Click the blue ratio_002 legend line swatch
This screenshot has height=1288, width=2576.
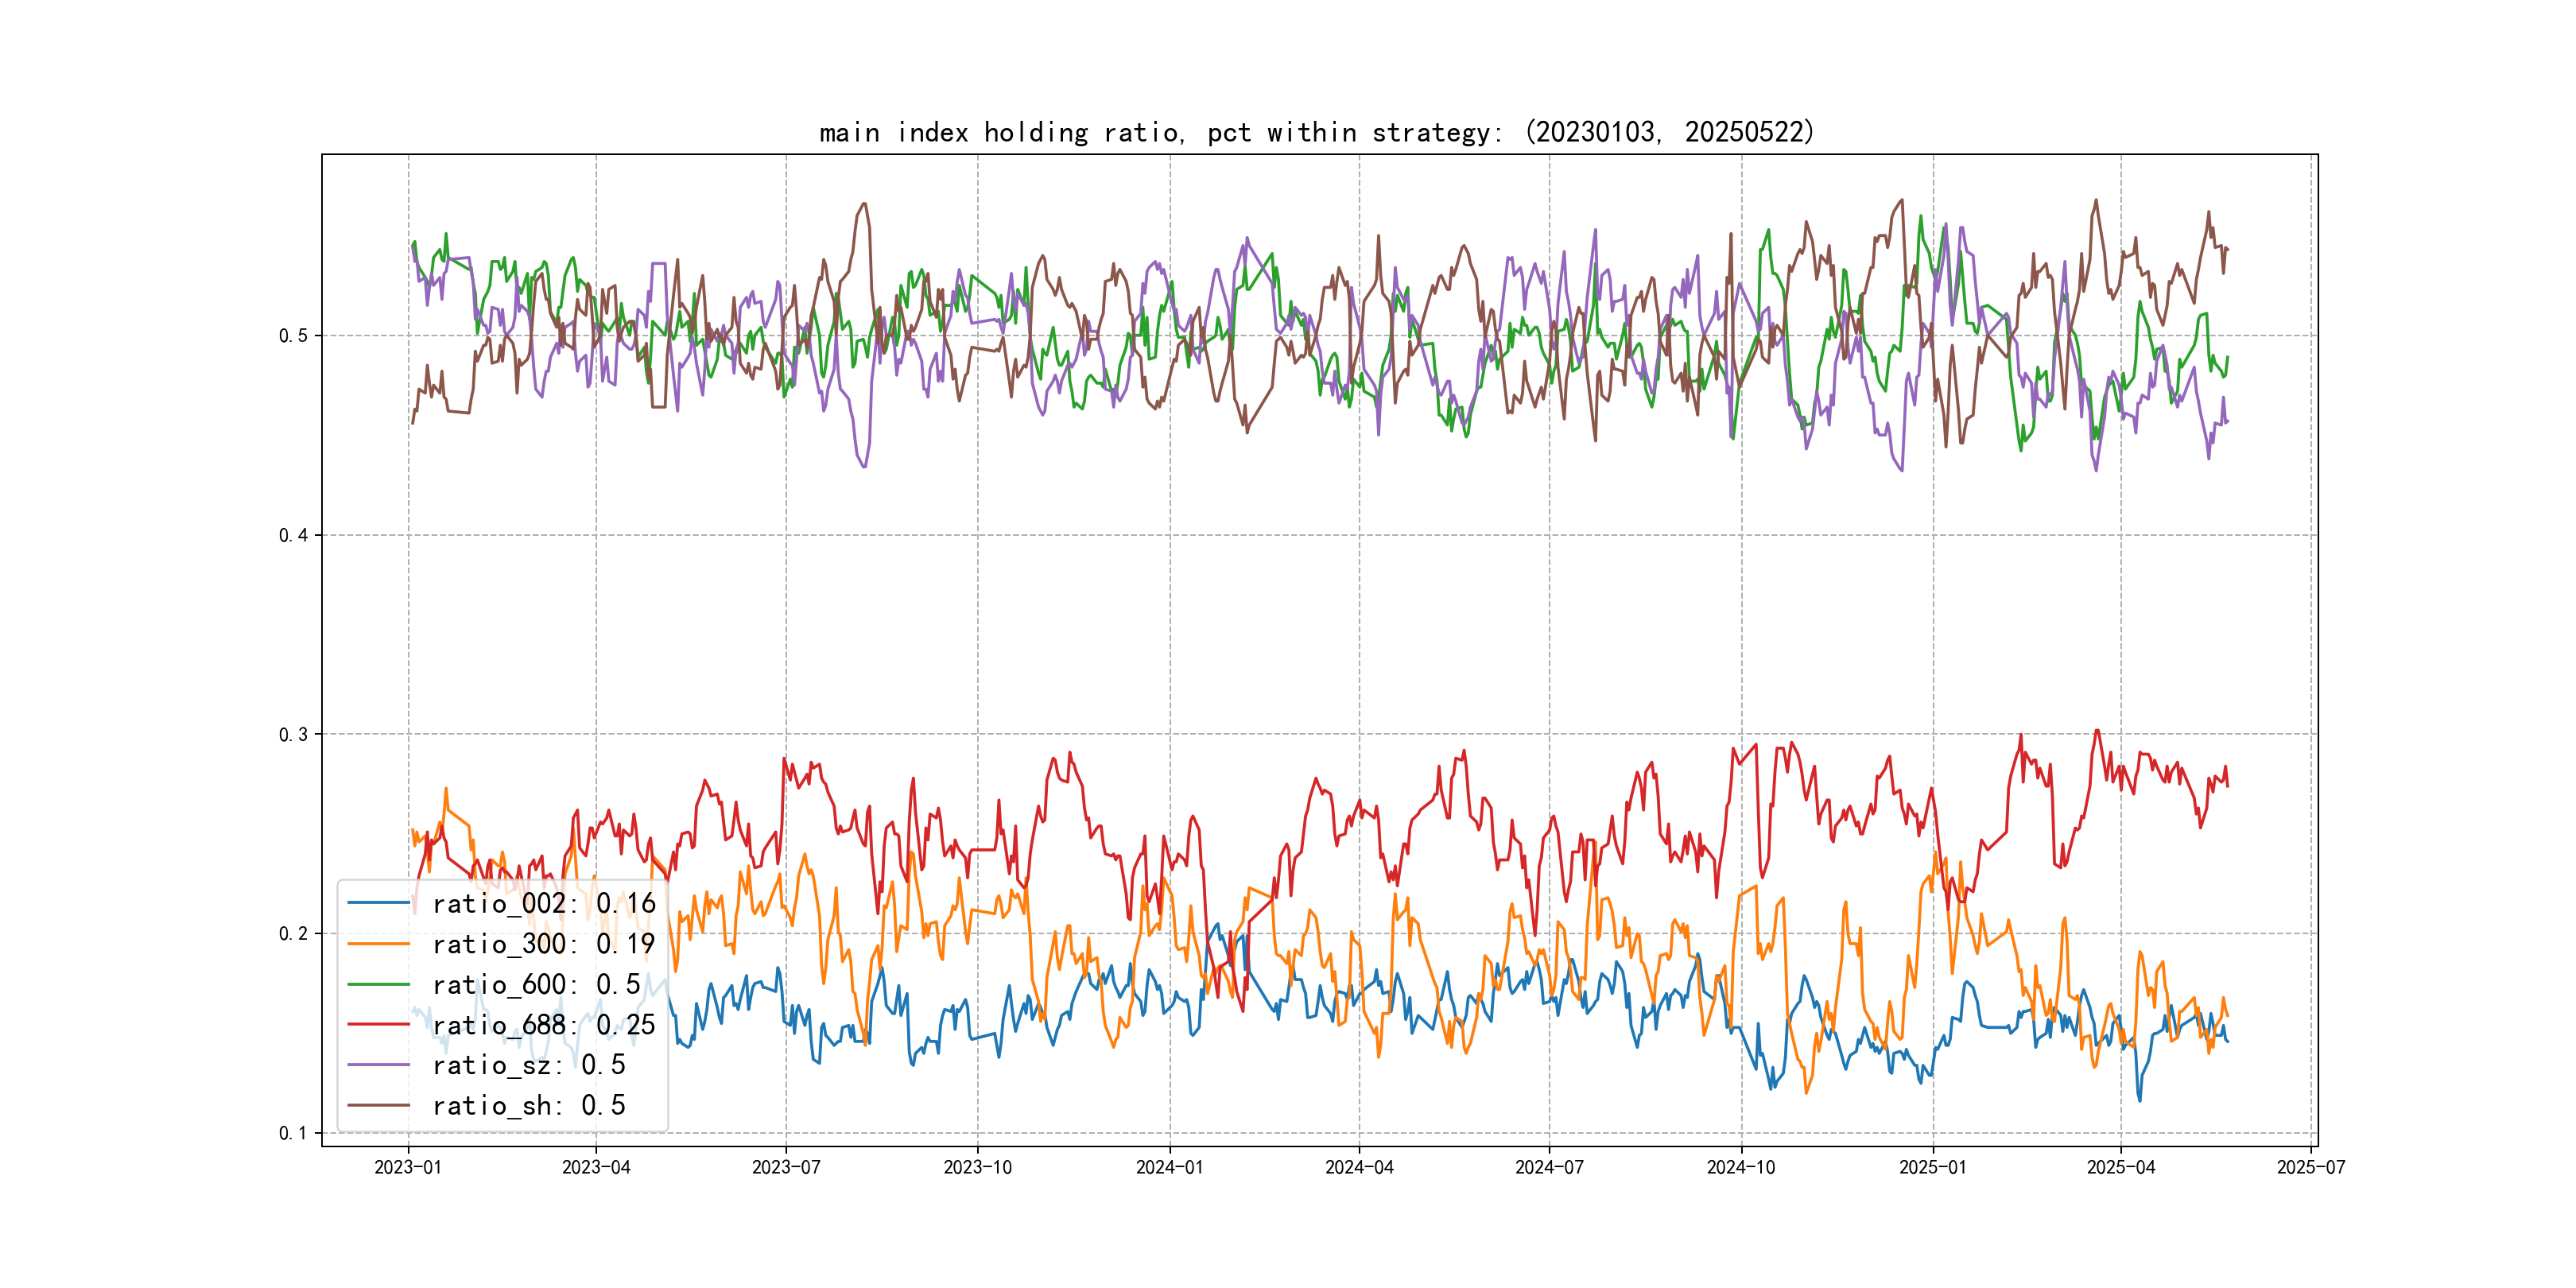[x=379, y=903]
